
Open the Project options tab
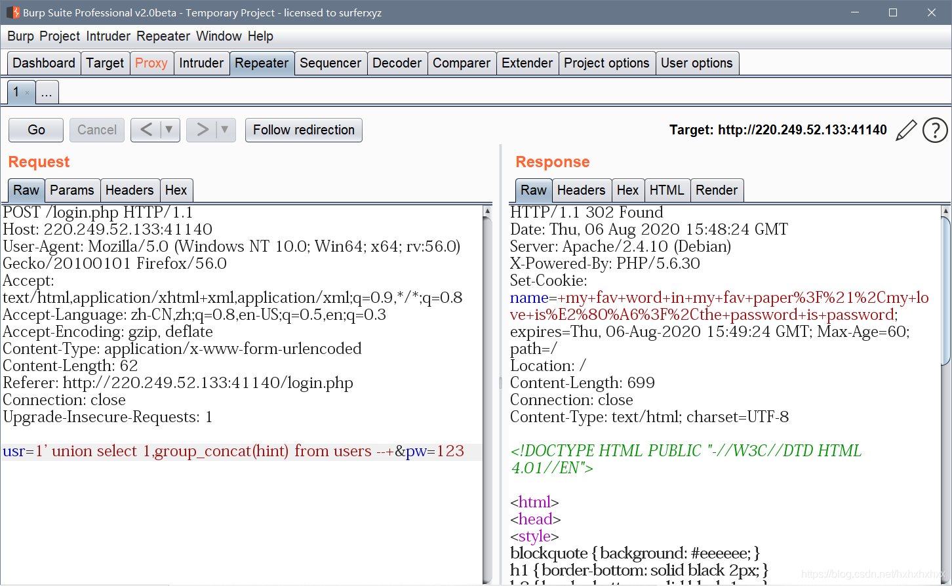click(x=606, y=63)
